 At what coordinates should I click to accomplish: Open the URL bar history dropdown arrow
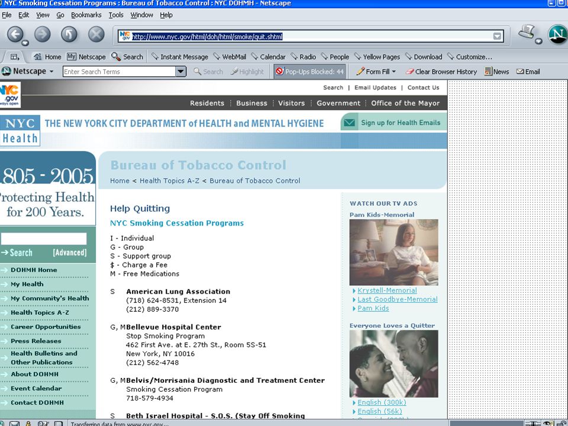tap(498, 36)
